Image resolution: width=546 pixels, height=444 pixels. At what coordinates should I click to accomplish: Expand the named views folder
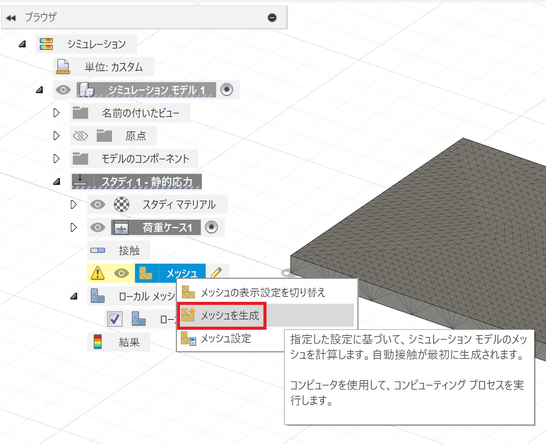[57, 113]
